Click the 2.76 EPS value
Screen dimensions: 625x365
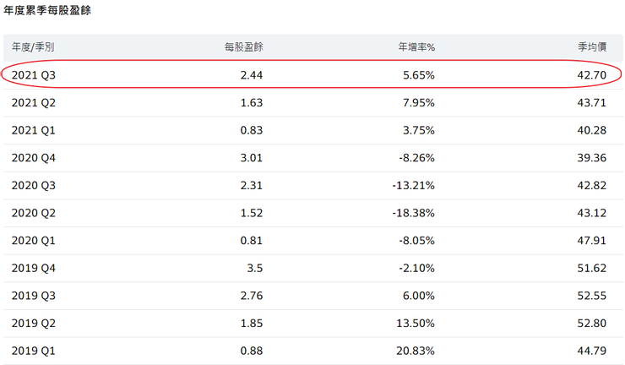(x=252, y=296)
